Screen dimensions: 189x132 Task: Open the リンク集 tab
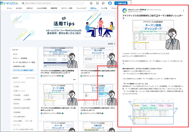point(104,8)
